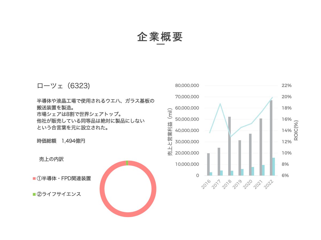321x240 pixels.
Task: Click the gray sales bar for 2021
Action: point(261,147)
